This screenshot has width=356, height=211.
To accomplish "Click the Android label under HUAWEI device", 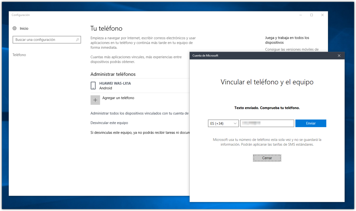I will pos(106,88).
